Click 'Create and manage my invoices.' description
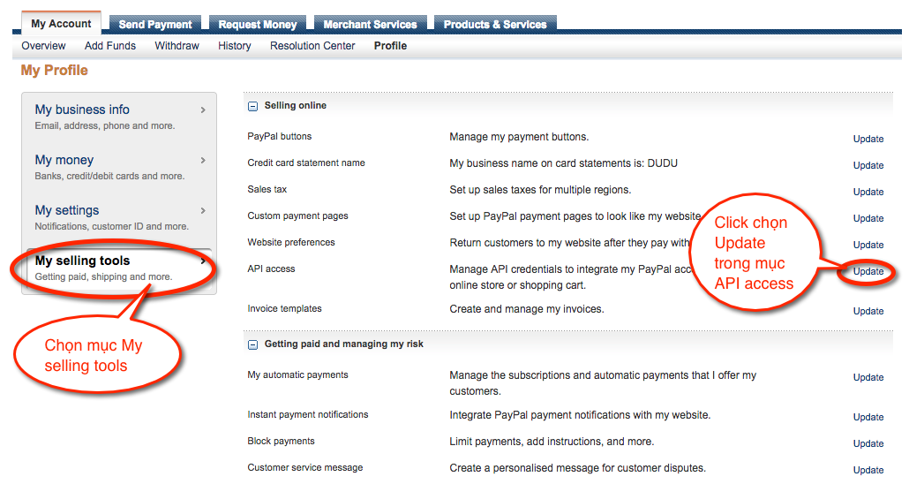The height and width of the screenshot is (484, 909). [x=526, y=309]
